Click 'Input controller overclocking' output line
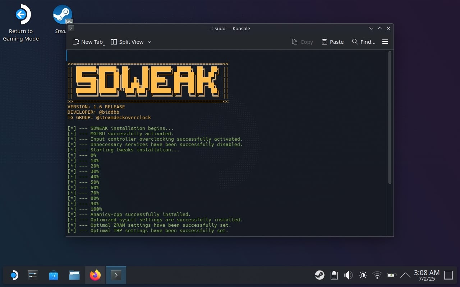Image resolution: width=460 pixels, height=287 pixels. (155, 139)
